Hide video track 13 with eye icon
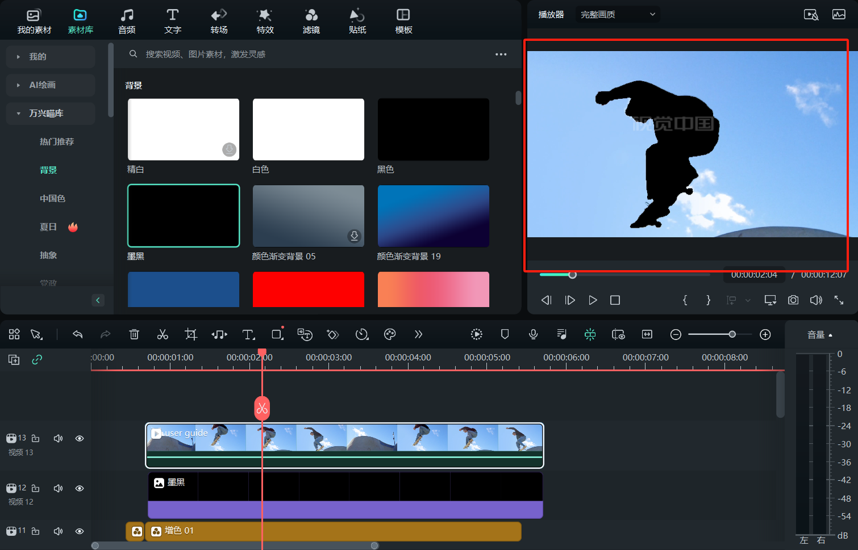 (80, 438)
